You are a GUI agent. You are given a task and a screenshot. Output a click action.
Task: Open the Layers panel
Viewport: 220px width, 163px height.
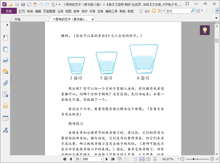tap(6, 60)
